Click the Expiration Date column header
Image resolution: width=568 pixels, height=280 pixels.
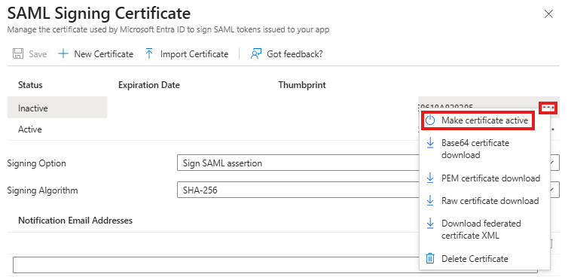click(149, 85)
